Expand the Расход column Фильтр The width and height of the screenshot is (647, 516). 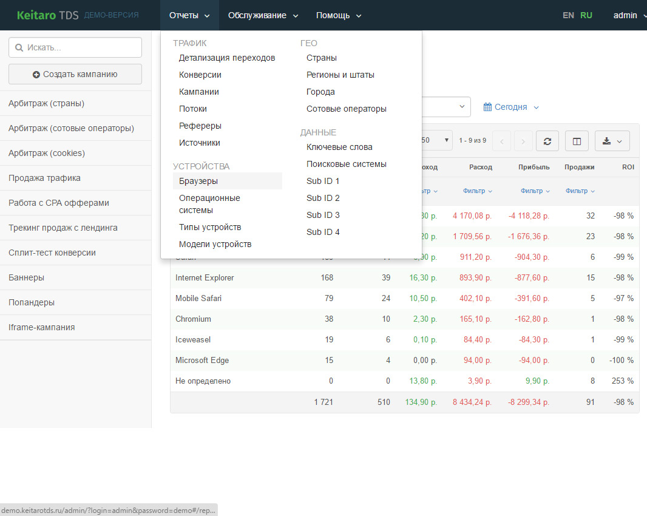click(x=477, y=191)
